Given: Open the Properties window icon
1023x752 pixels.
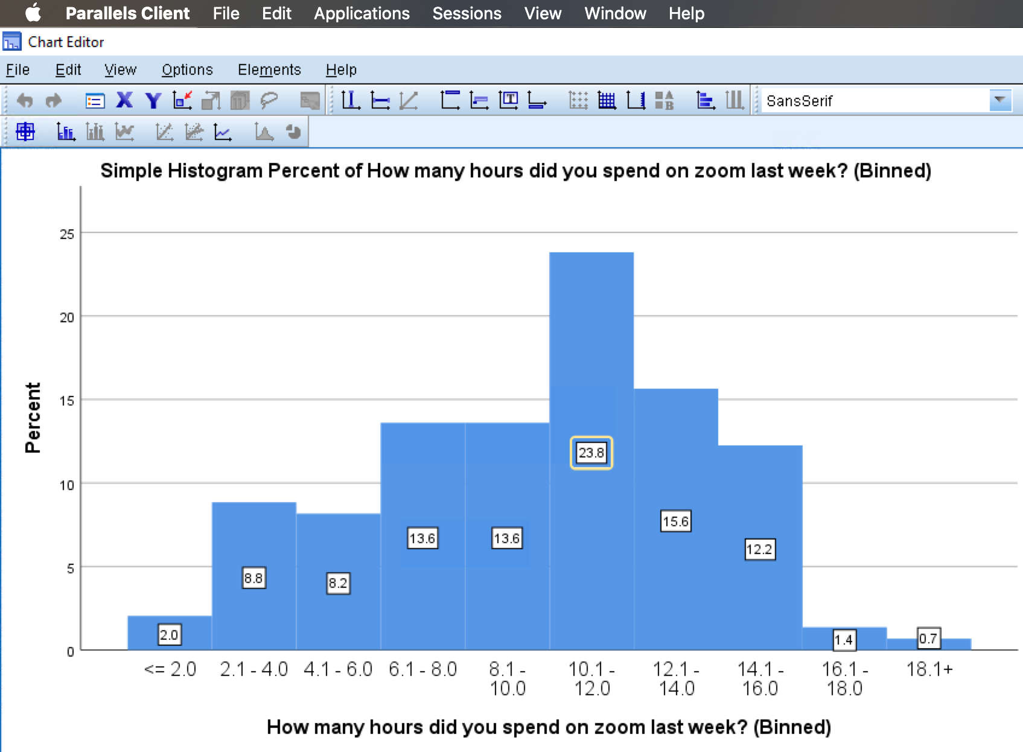Looking at the screenshot, I should click(x=95, y=100).
